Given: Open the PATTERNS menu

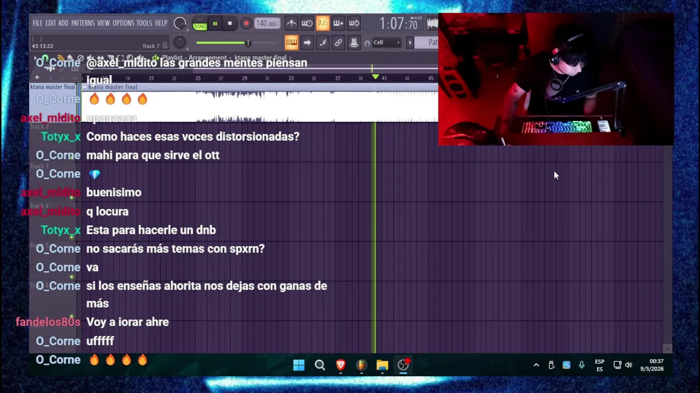Looking at the screenshot, I should click(83, 23).
